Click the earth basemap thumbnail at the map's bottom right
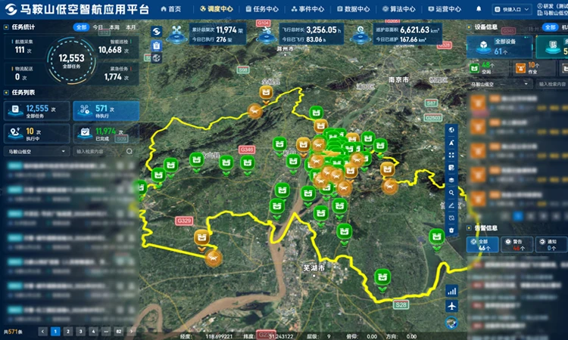Screen dimensions: 568x340 tap(451, 323)
